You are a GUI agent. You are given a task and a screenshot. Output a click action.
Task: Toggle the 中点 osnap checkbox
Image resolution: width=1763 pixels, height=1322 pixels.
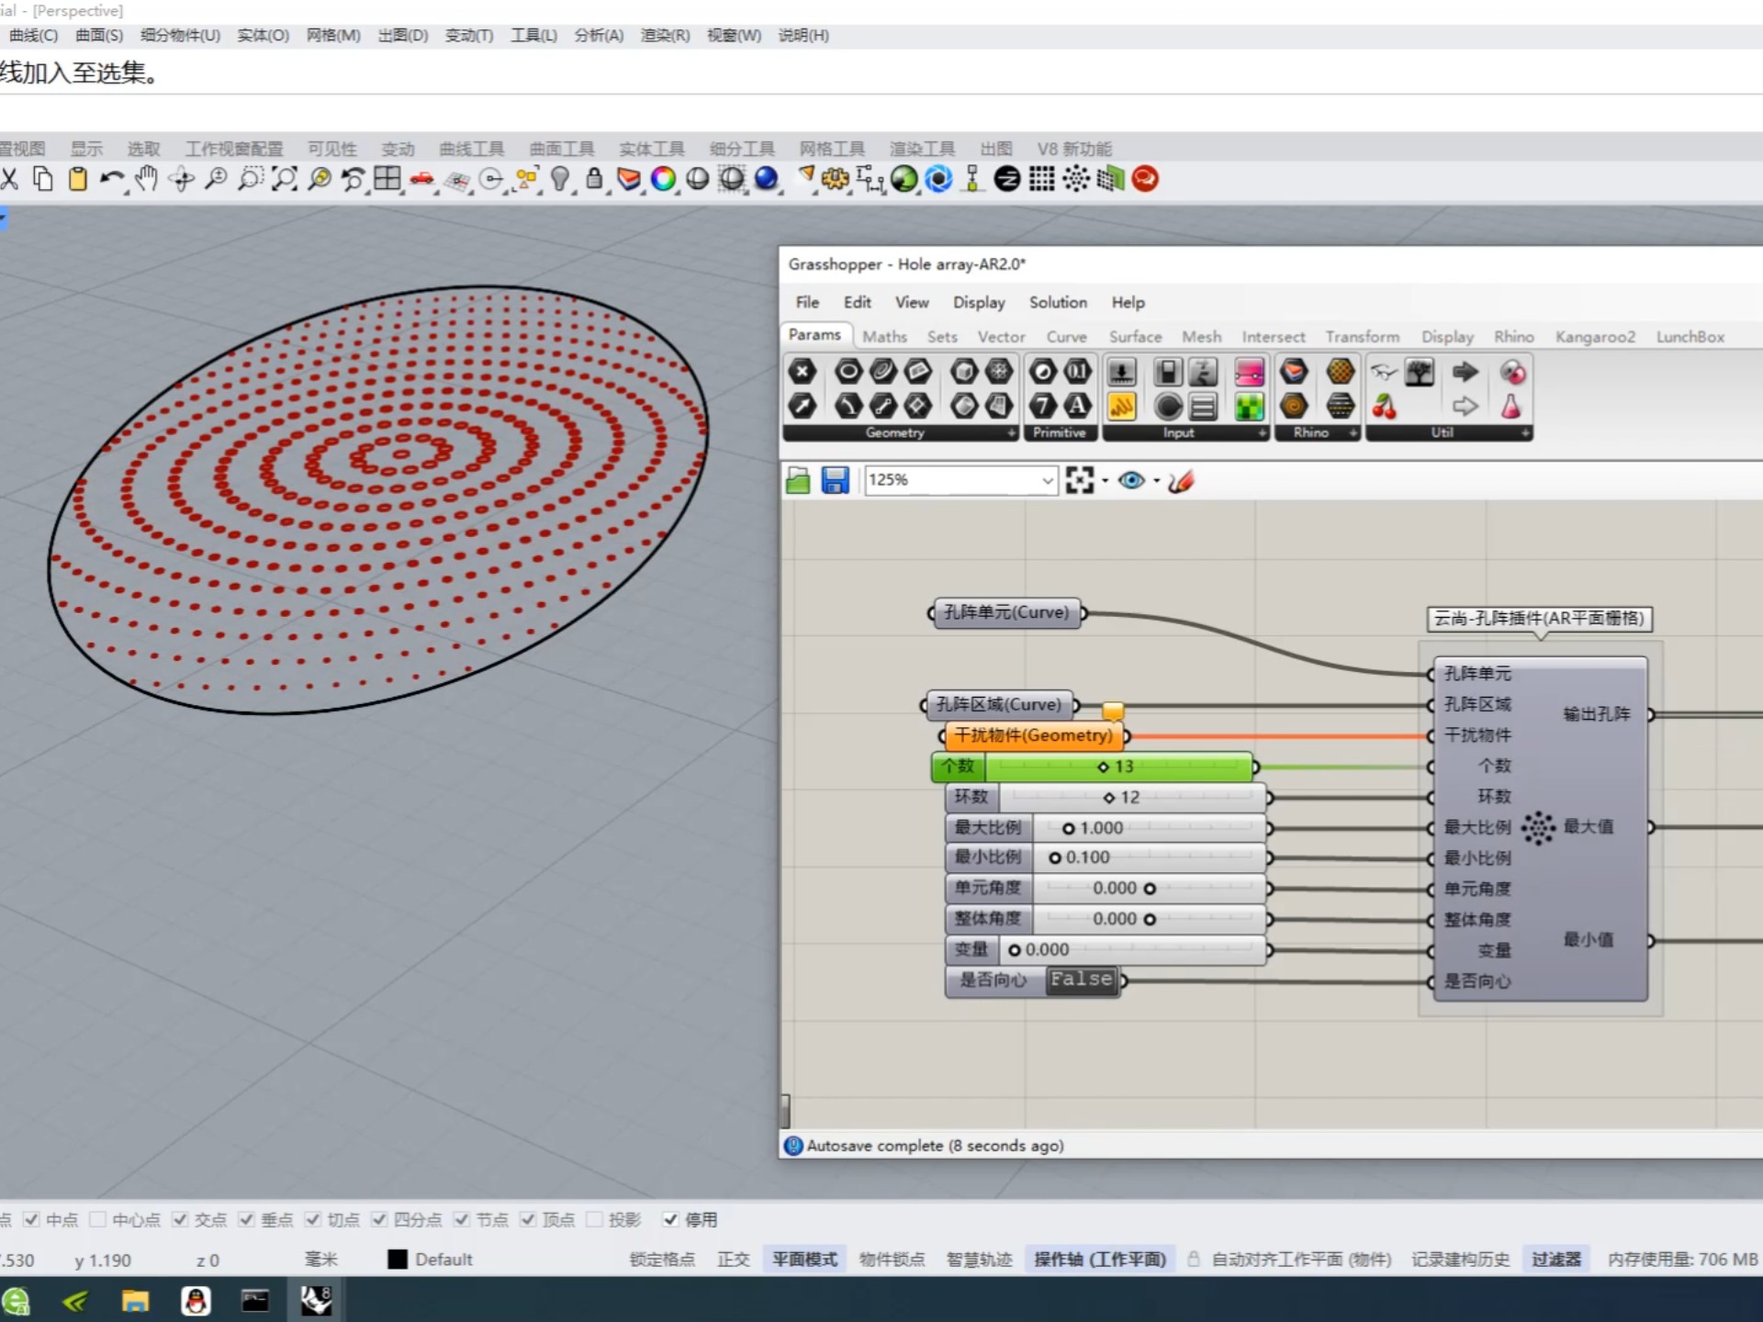(x=31, y=1219)
